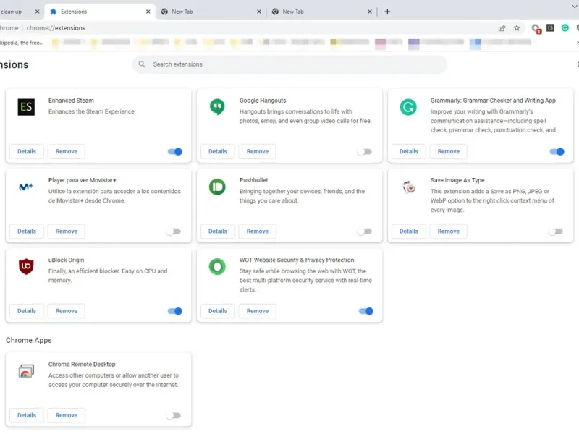579x434 pixels.
Task: Enable the Chrome Remote Desktop toggle
Action: tap(174, 415)
